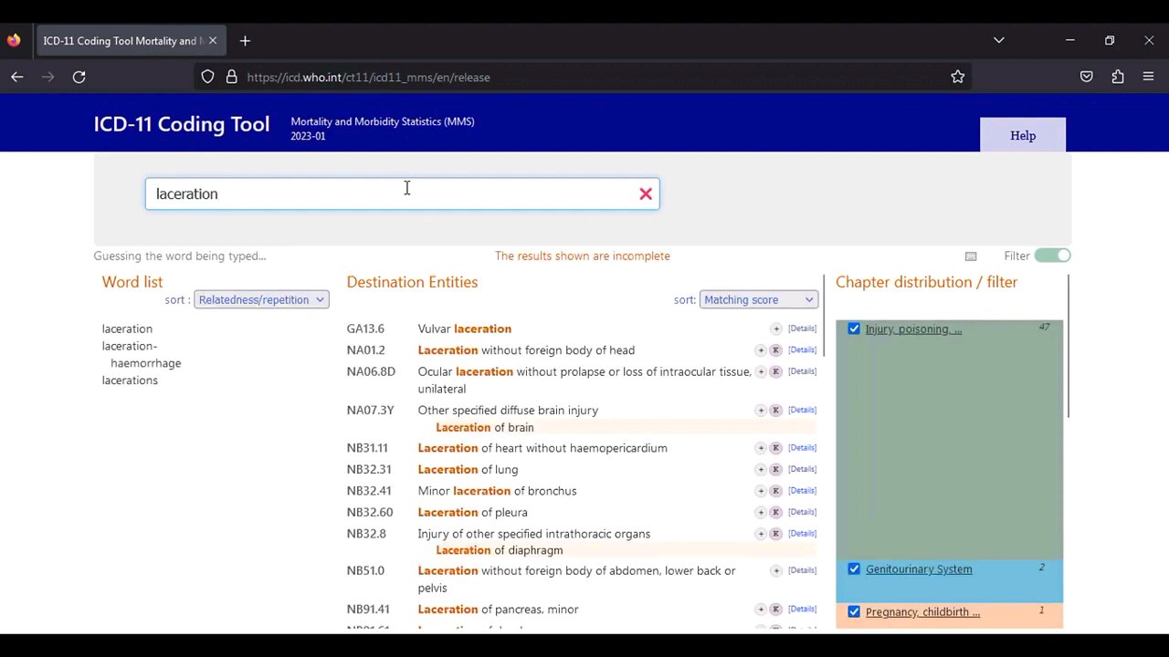This screenshot has width=1169, height=657.
Task: Select 'laceration' in the word list
Action: coord(127,328)
